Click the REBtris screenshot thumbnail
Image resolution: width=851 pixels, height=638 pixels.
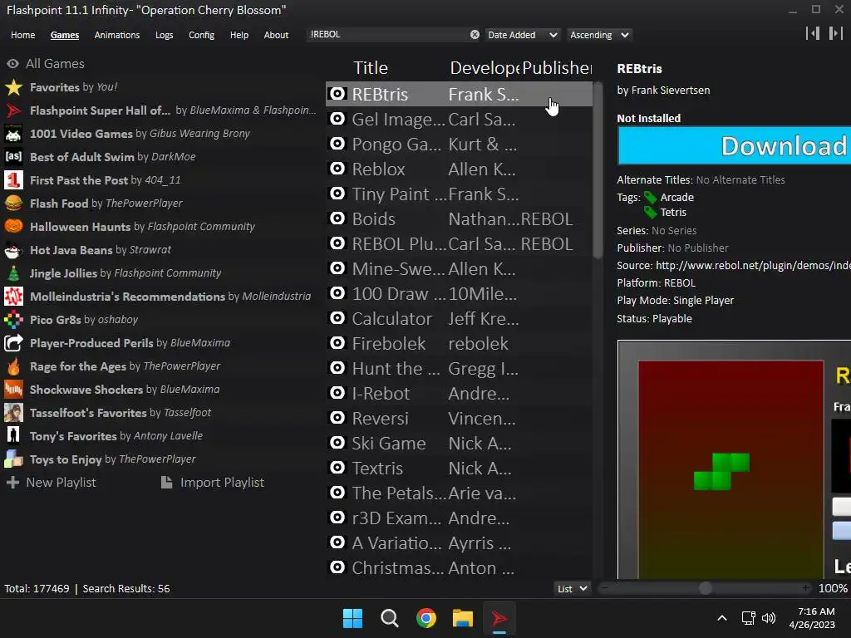coord(735,460)
